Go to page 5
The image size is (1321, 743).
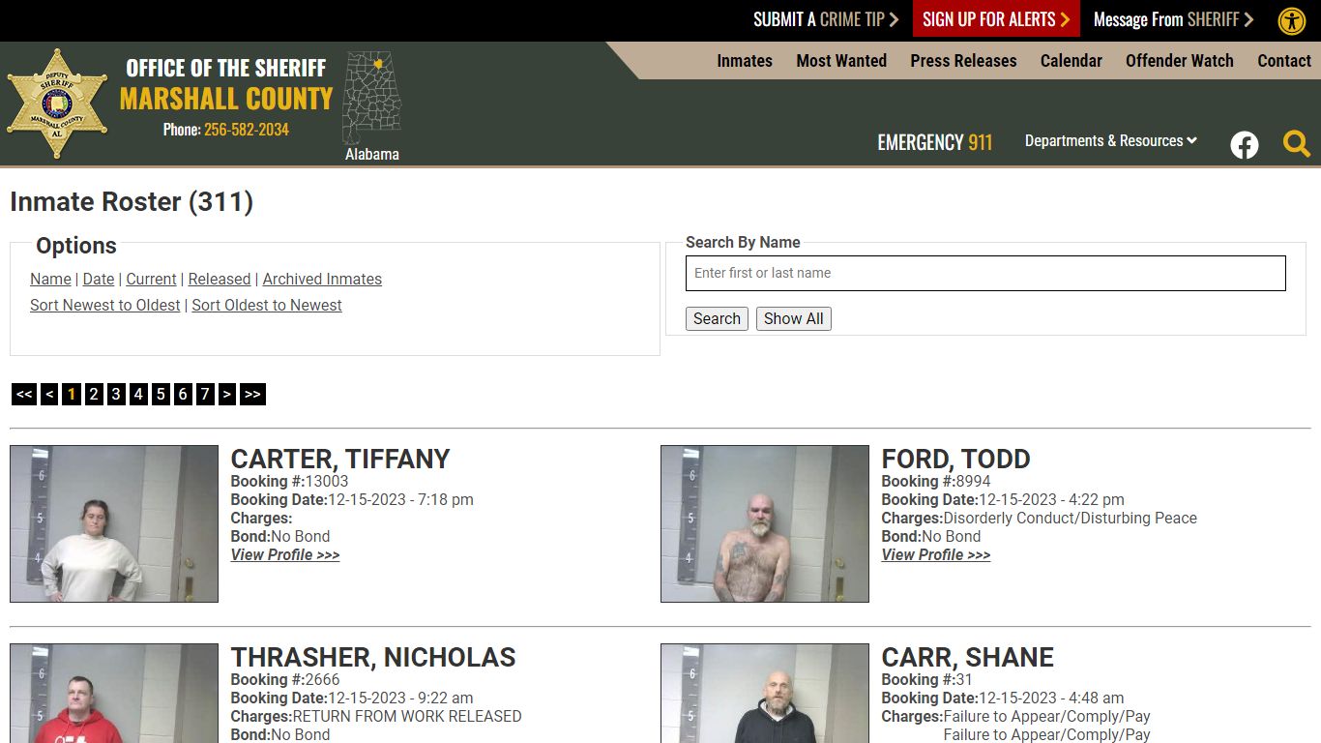pyautogui.click(x=161, y=394)
